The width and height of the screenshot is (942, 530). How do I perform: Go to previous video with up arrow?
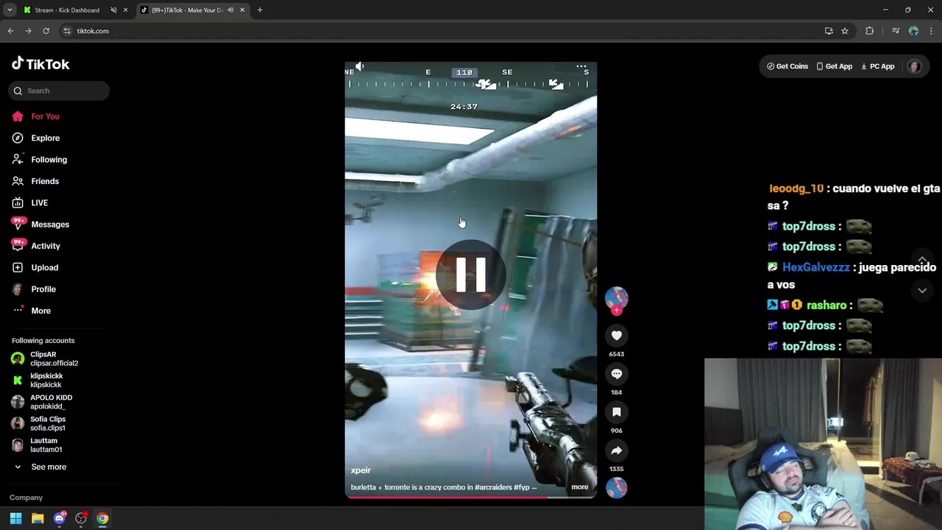point(922,260)
